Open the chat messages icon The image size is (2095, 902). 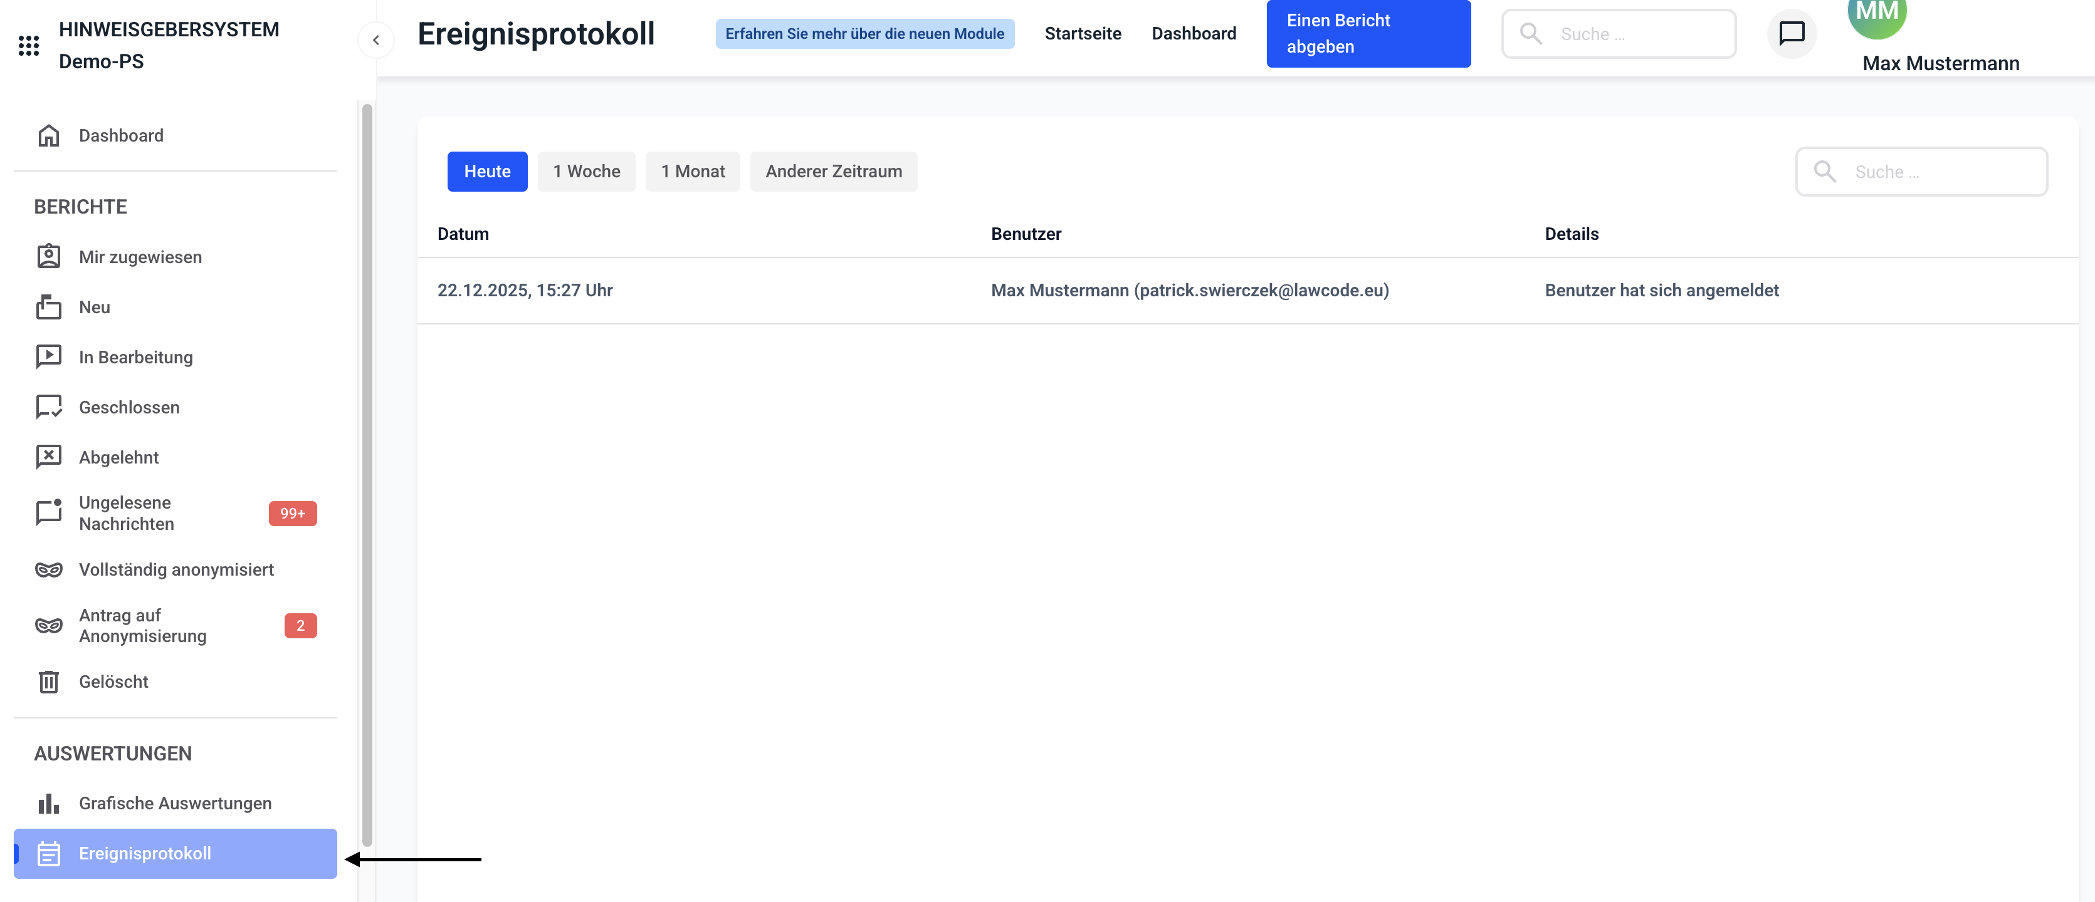[1792, 33]
